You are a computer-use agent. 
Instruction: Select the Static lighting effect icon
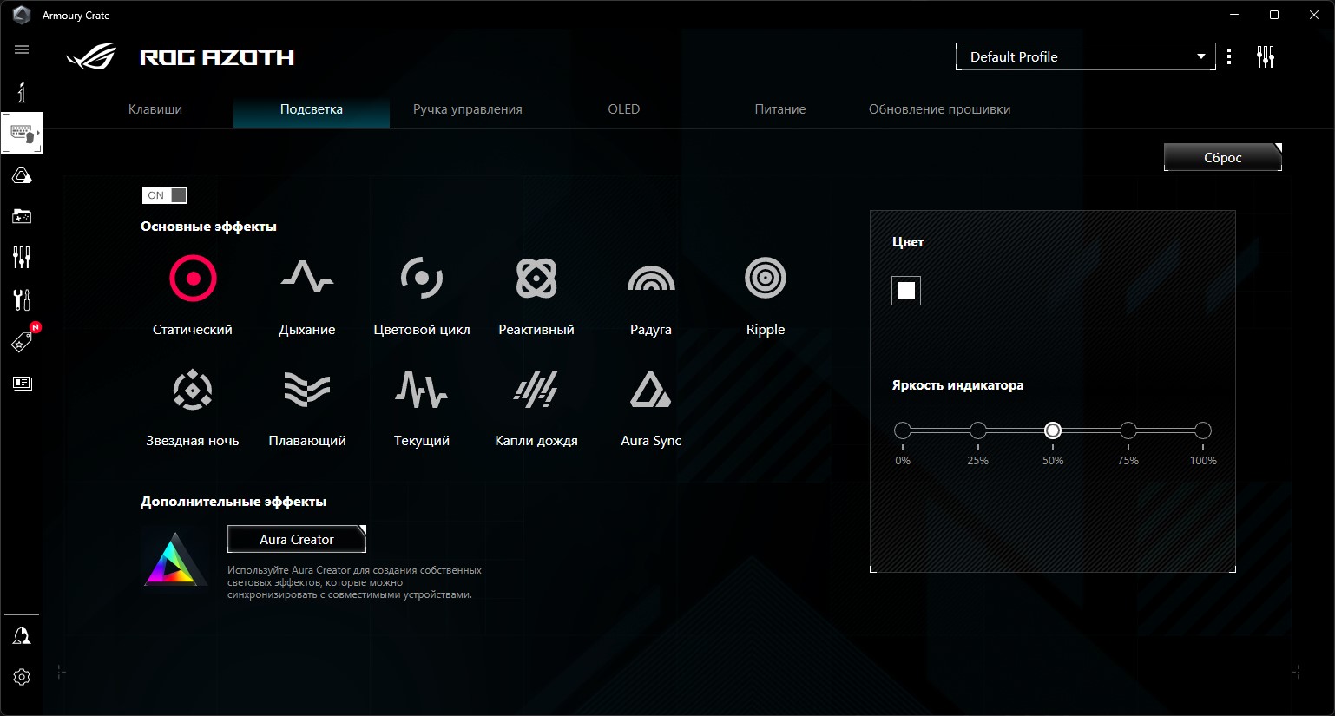[193, 278]
